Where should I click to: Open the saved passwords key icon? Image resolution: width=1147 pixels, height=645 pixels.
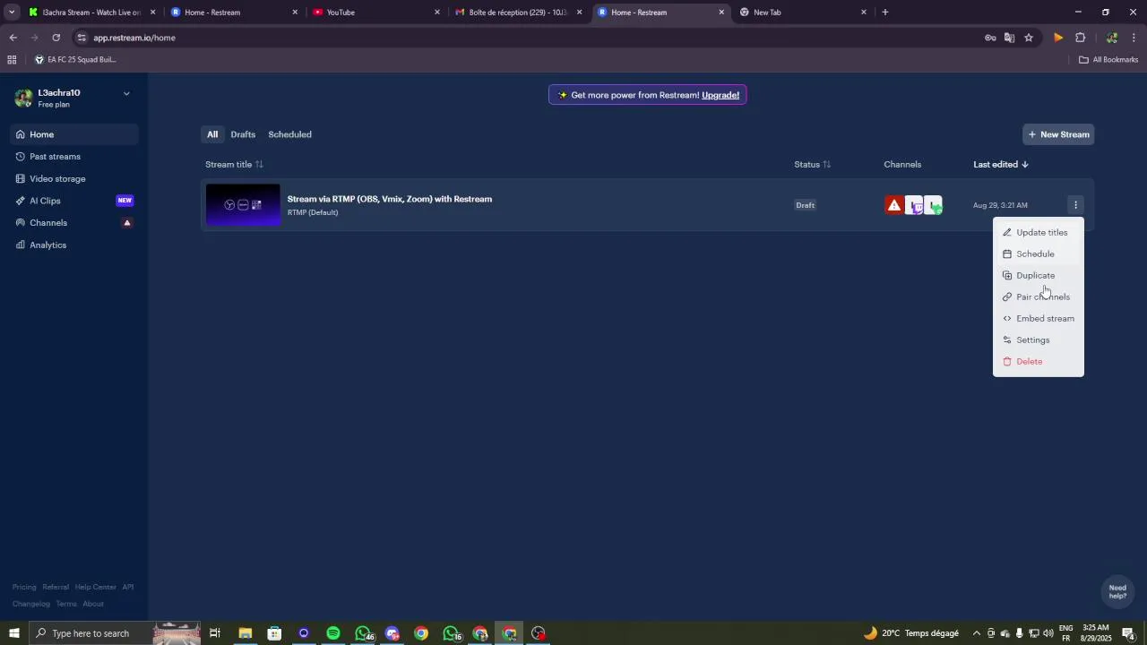pyautogui.click(x=990, y=38)
